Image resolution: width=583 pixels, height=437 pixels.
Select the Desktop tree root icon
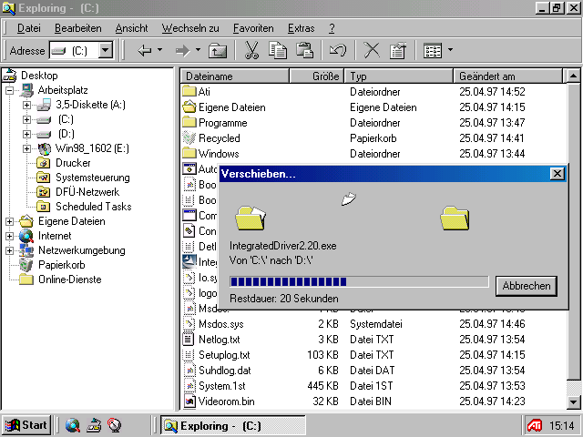10,76
